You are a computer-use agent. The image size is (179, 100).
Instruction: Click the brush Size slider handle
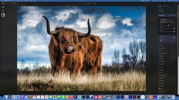[x=169, y=25]
